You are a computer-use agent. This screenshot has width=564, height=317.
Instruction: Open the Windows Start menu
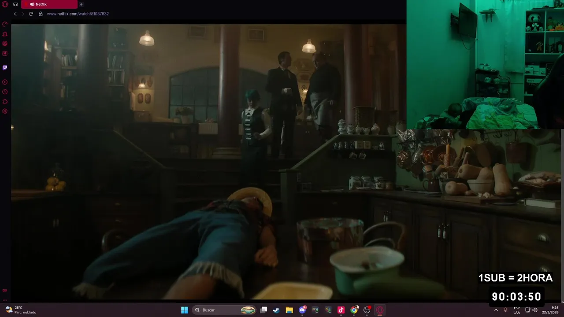(185, 310)
